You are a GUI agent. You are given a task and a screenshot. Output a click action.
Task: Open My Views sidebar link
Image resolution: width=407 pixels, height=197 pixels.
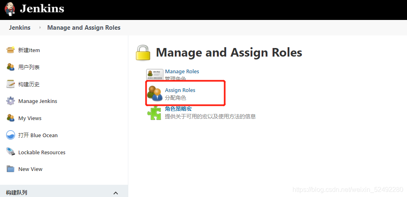coord(30,118)
